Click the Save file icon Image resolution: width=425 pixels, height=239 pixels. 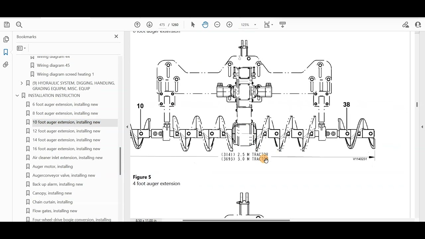pos(7,25)
